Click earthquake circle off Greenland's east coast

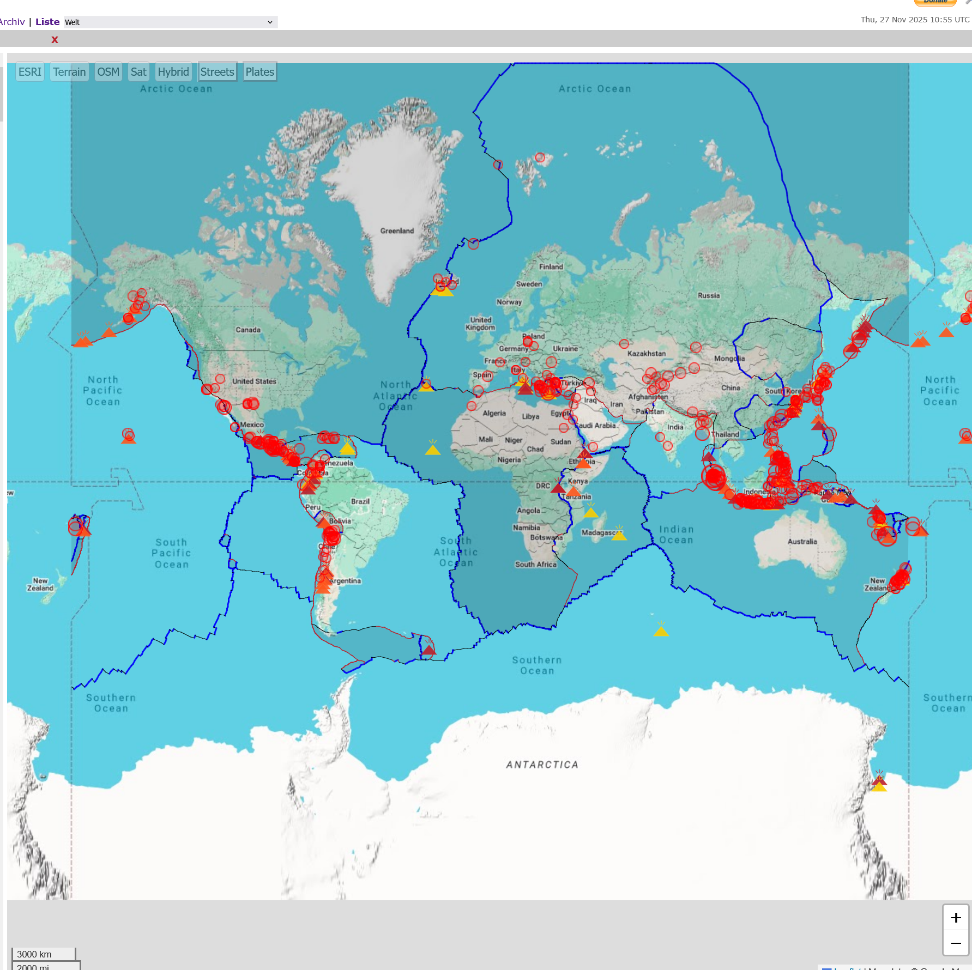473,244
